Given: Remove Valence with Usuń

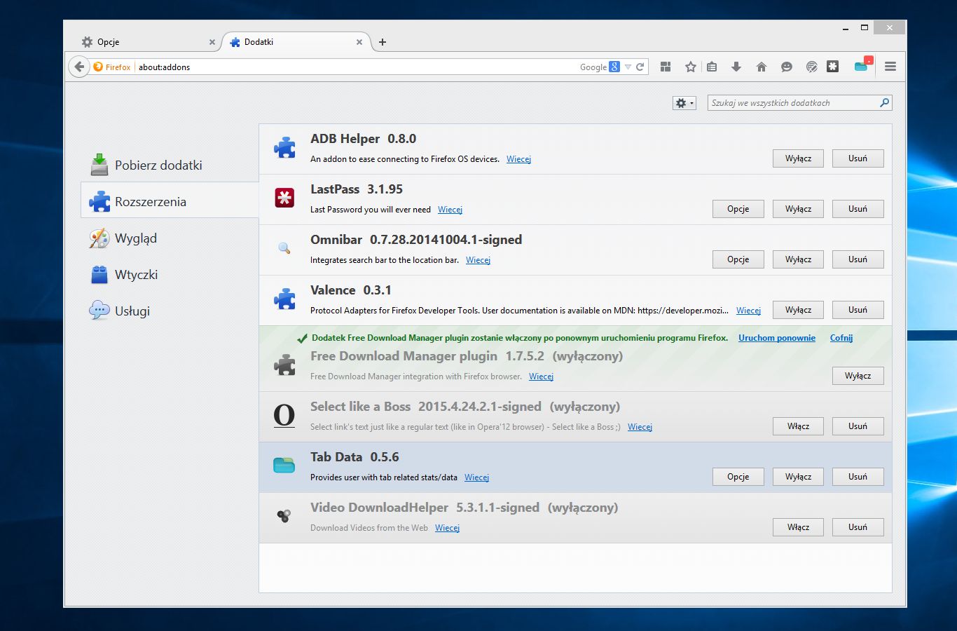Looking at the screenshot, I should pyautogui.click(x=858, y=310).
